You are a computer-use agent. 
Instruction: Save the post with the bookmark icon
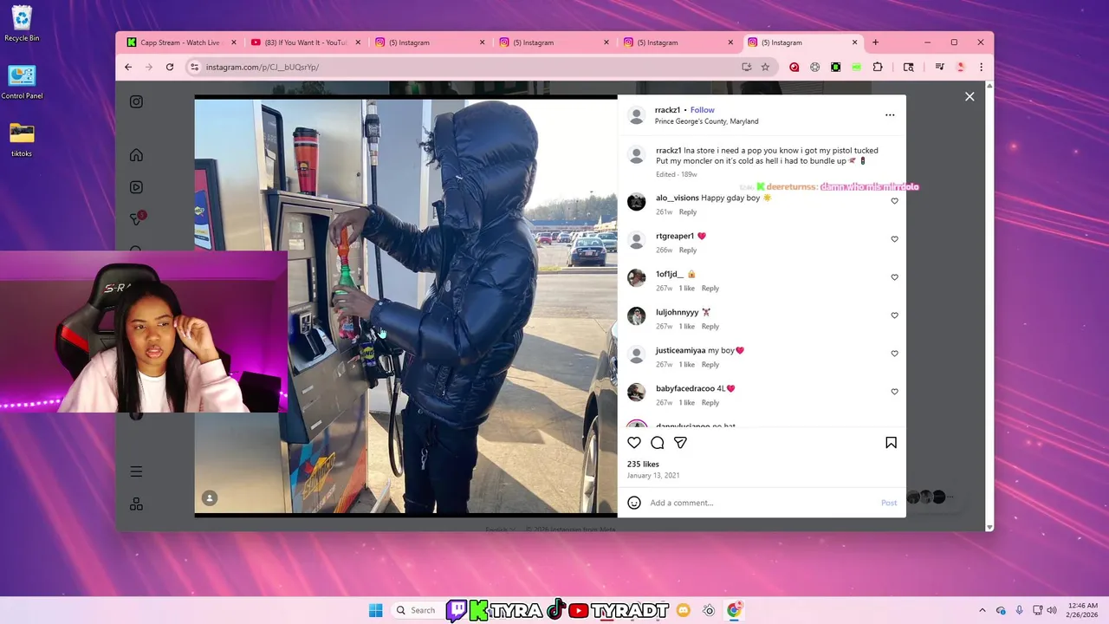click(891, 443)
